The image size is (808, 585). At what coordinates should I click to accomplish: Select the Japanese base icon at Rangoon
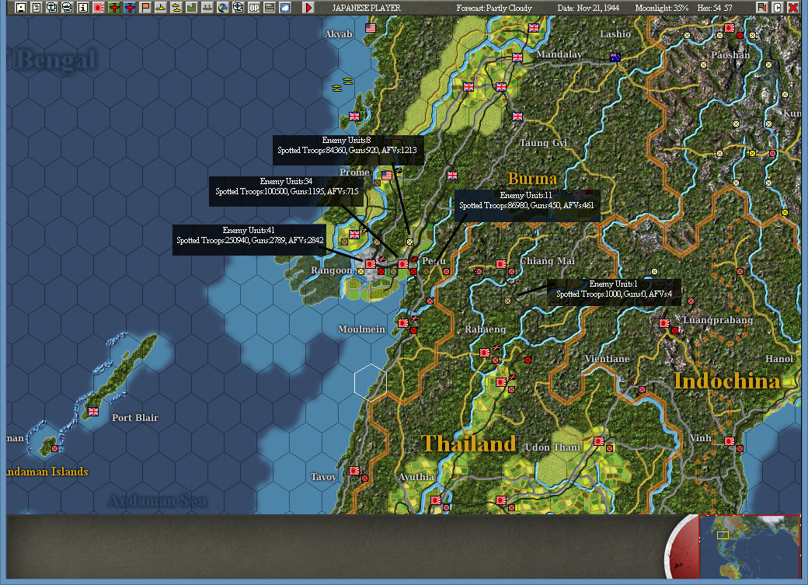(371, 264)
